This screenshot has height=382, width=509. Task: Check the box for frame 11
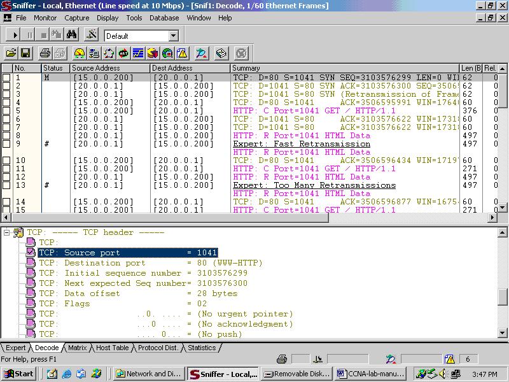pos(6,169)
